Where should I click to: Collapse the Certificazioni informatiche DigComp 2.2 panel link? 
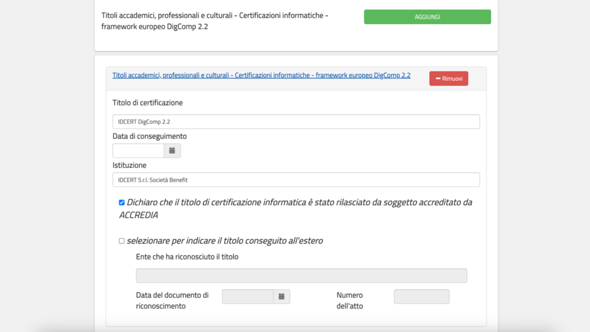261,76
